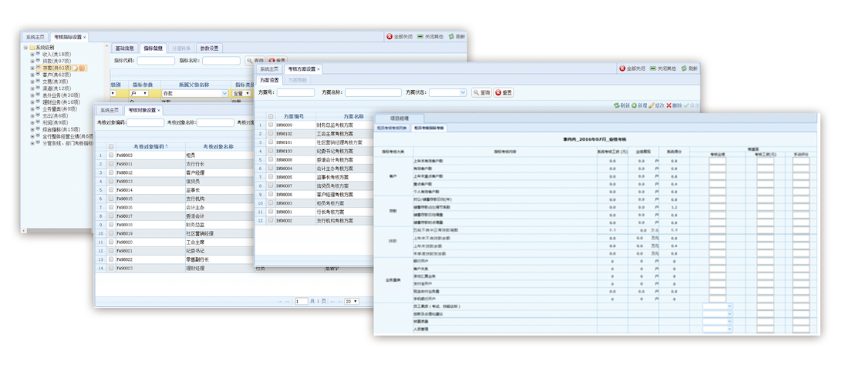Click 刷新 in the 考核指标设置 window header
The width and height of the screenshot is (843, 371).
coord(457,36)
